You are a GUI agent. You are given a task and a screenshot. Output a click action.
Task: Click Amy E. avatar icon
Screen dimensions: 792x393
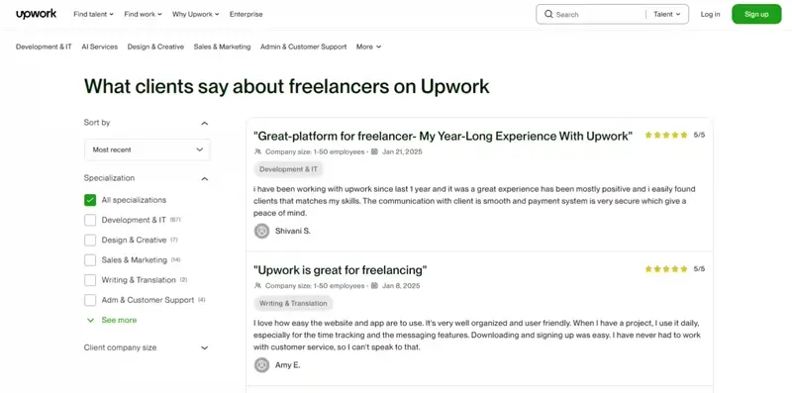point(261,364)
